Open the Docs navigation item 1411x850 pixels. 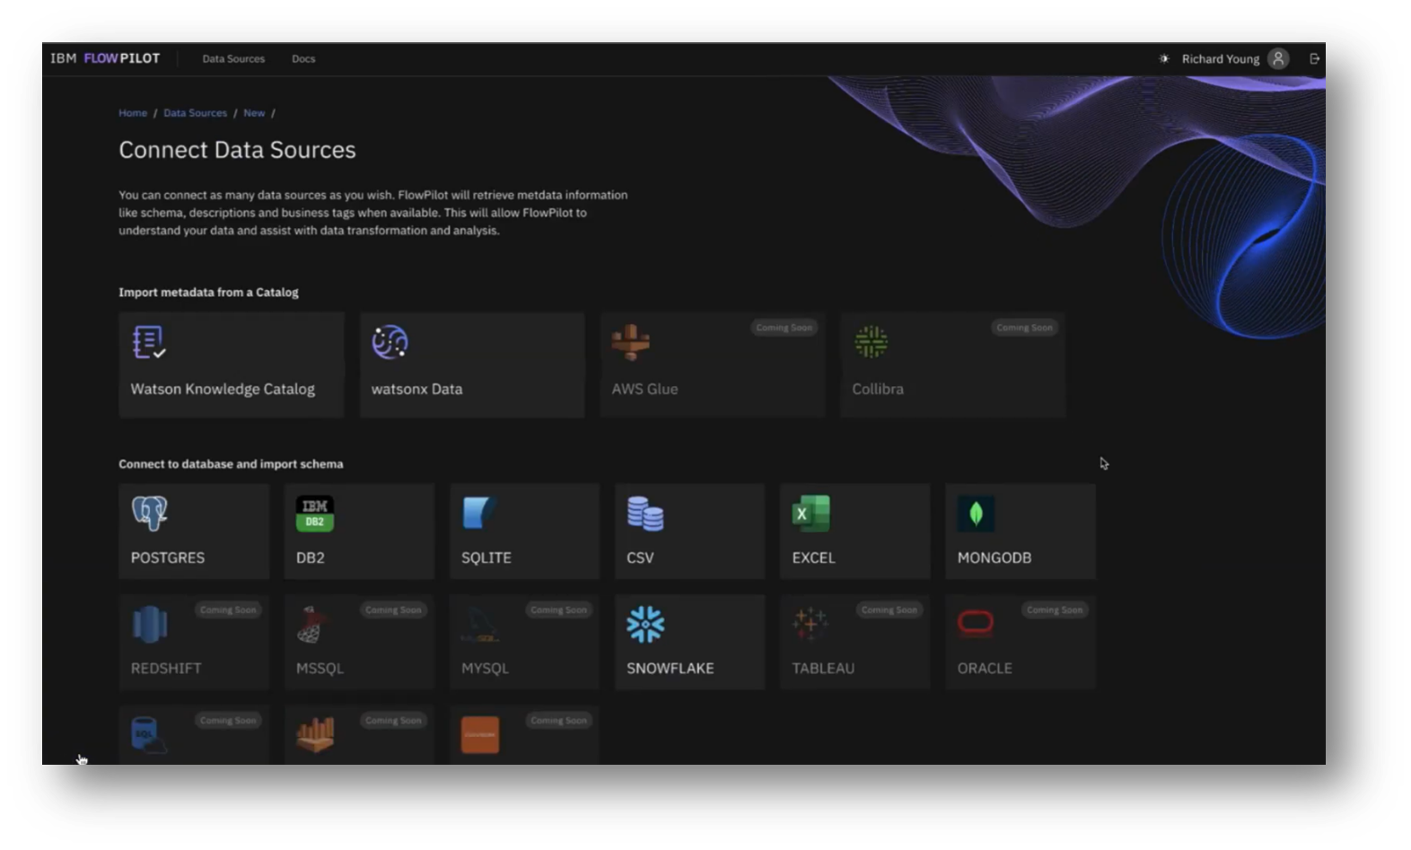click(303, 58)
